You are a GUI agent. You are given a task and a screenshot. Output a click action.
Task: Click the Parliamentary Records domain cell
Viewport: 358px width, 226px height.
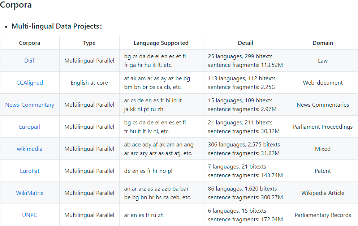pos(323,215)
